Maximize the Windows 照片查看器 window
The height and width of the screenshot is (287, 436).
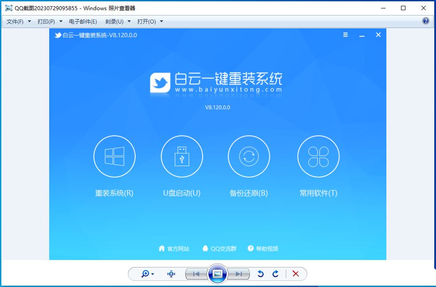pyautogui.click(x=403, y=8)
